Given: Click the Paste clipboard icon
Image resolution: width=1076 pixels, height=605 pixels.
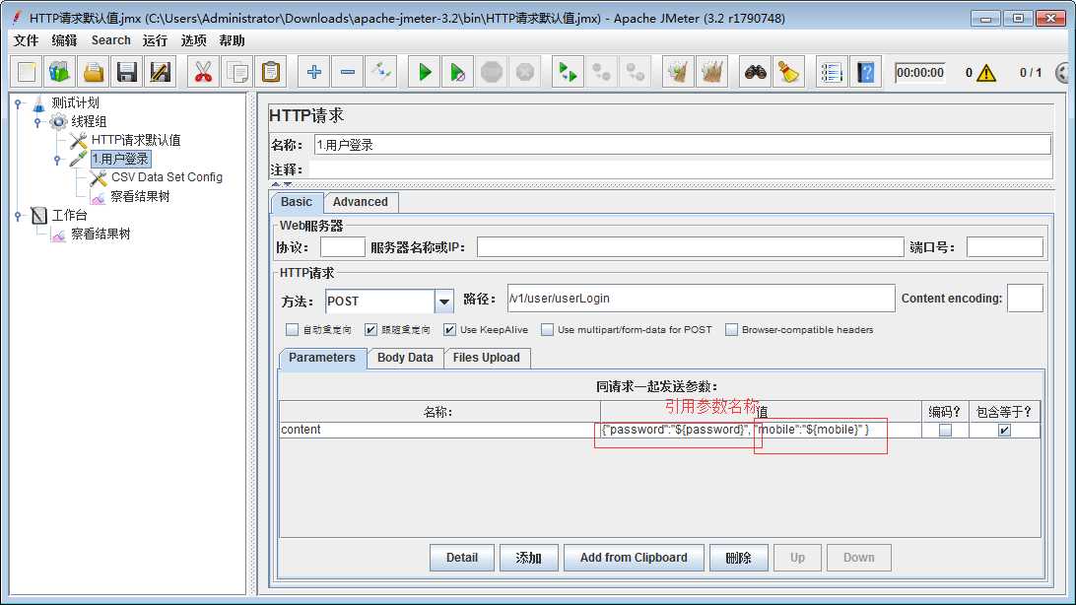Looking at the screenshot, I should 271,72.
